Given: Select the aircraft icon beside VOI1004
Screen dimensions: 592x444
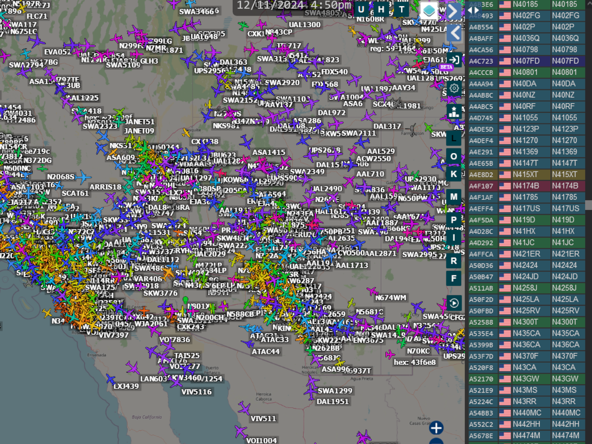Looking at the screenshot, I should (x=240, y=432).
